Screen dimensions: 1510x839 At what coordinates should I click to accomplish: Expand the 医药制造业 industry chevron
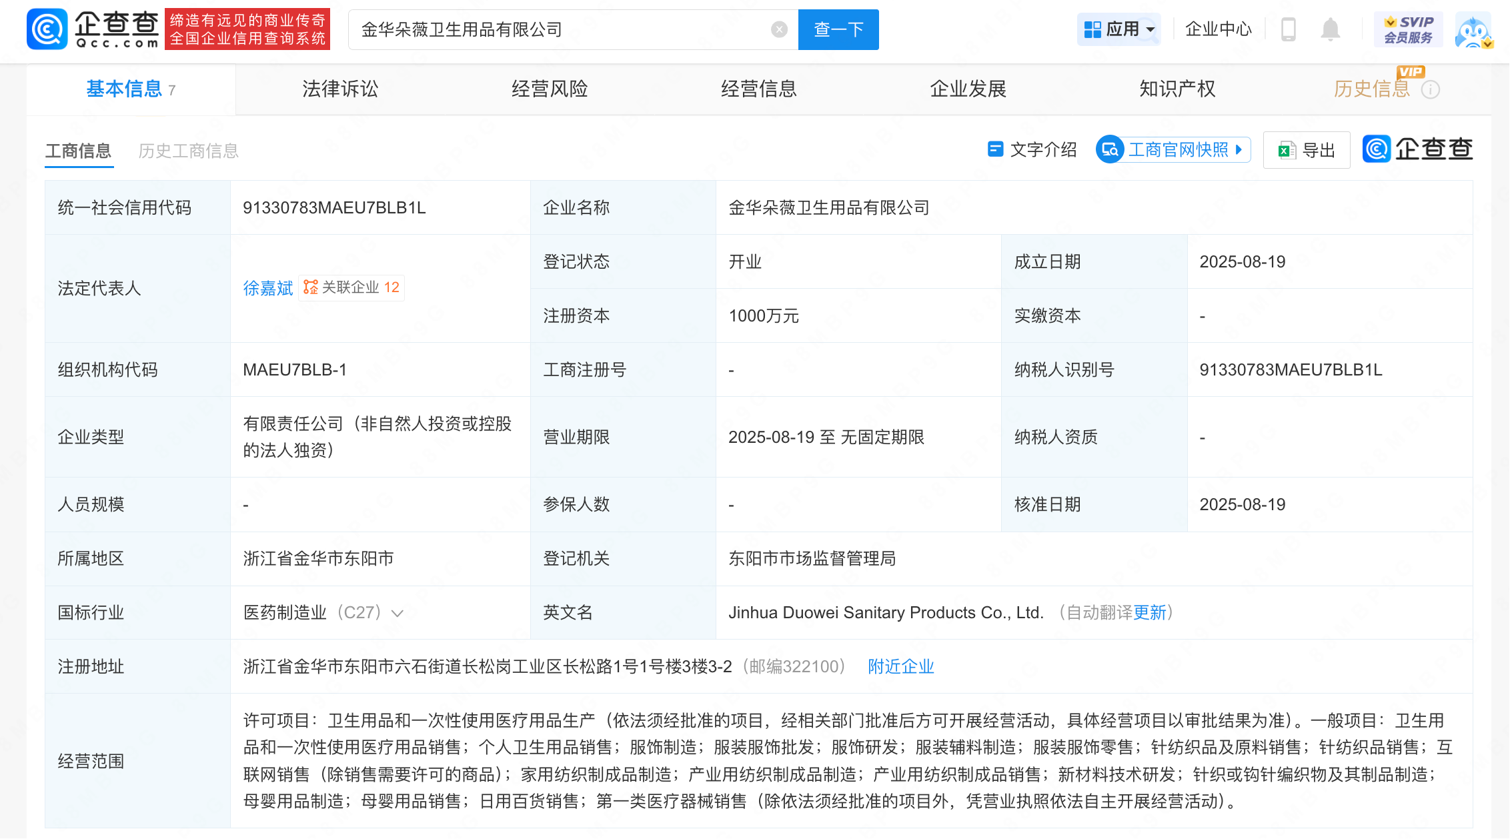398,614
